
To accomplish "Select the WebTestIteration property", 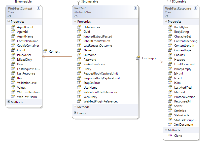I will click(28, 92).
